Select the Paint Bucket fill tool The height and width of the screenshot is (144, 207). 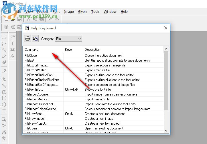click(4, 79)
